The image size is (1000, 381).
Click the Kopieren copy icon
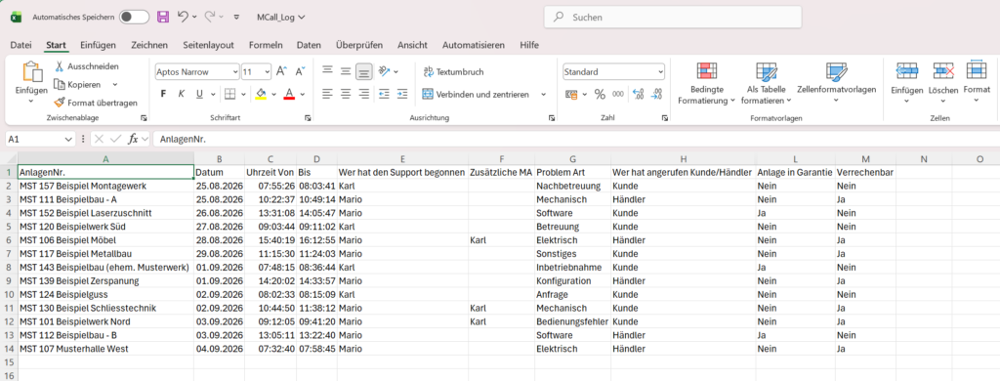(x=60, y=84)
